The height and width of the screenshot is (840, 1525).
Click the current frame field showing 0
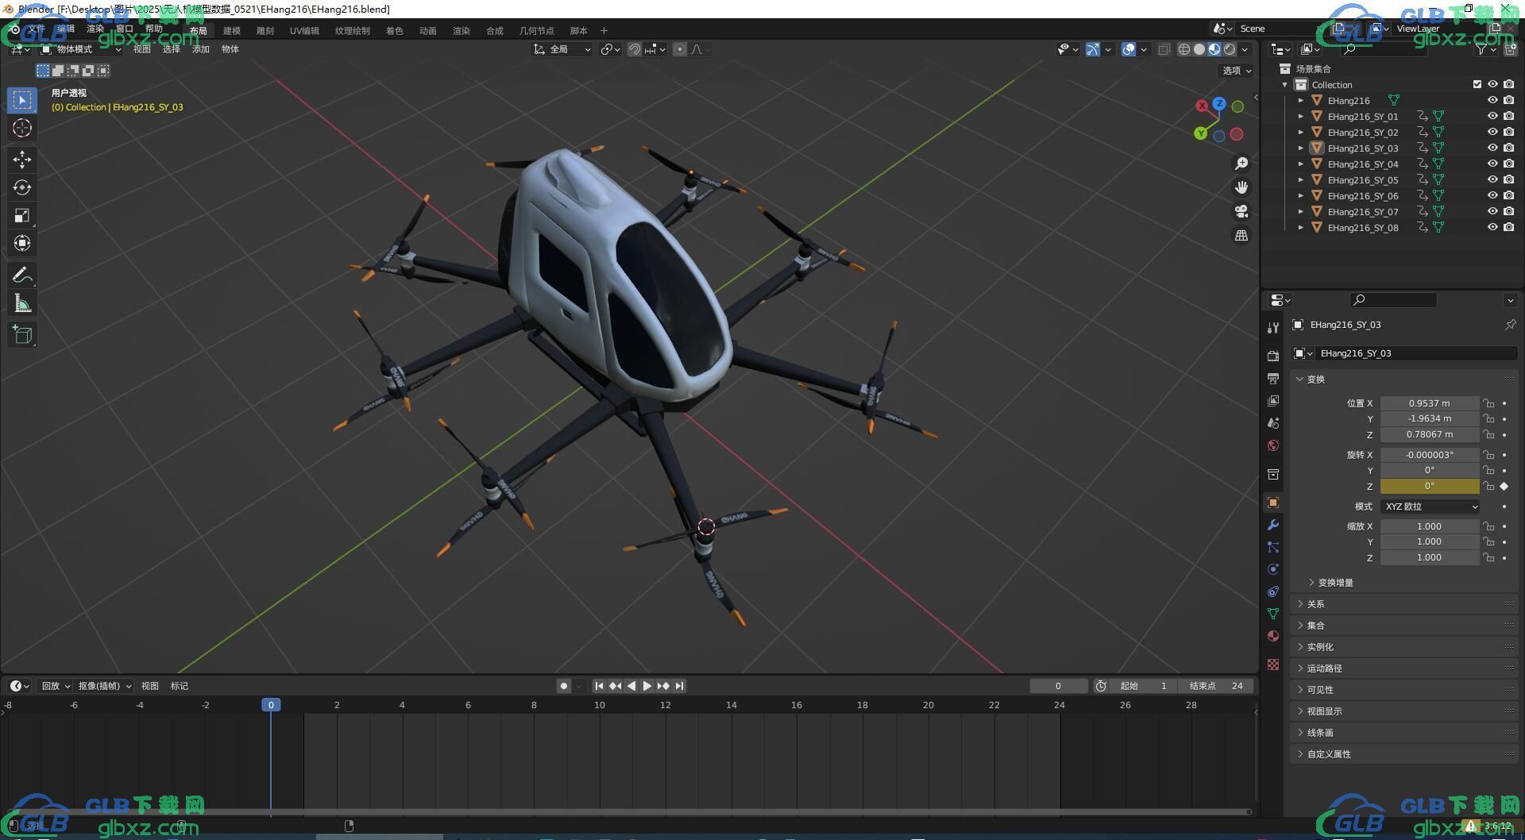pyautogui.click(x=1059, y=686)
